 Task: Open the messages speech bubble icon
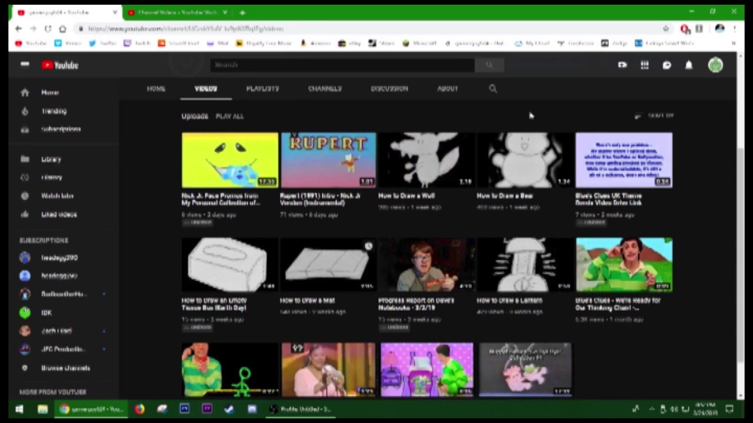pos(667,65)
